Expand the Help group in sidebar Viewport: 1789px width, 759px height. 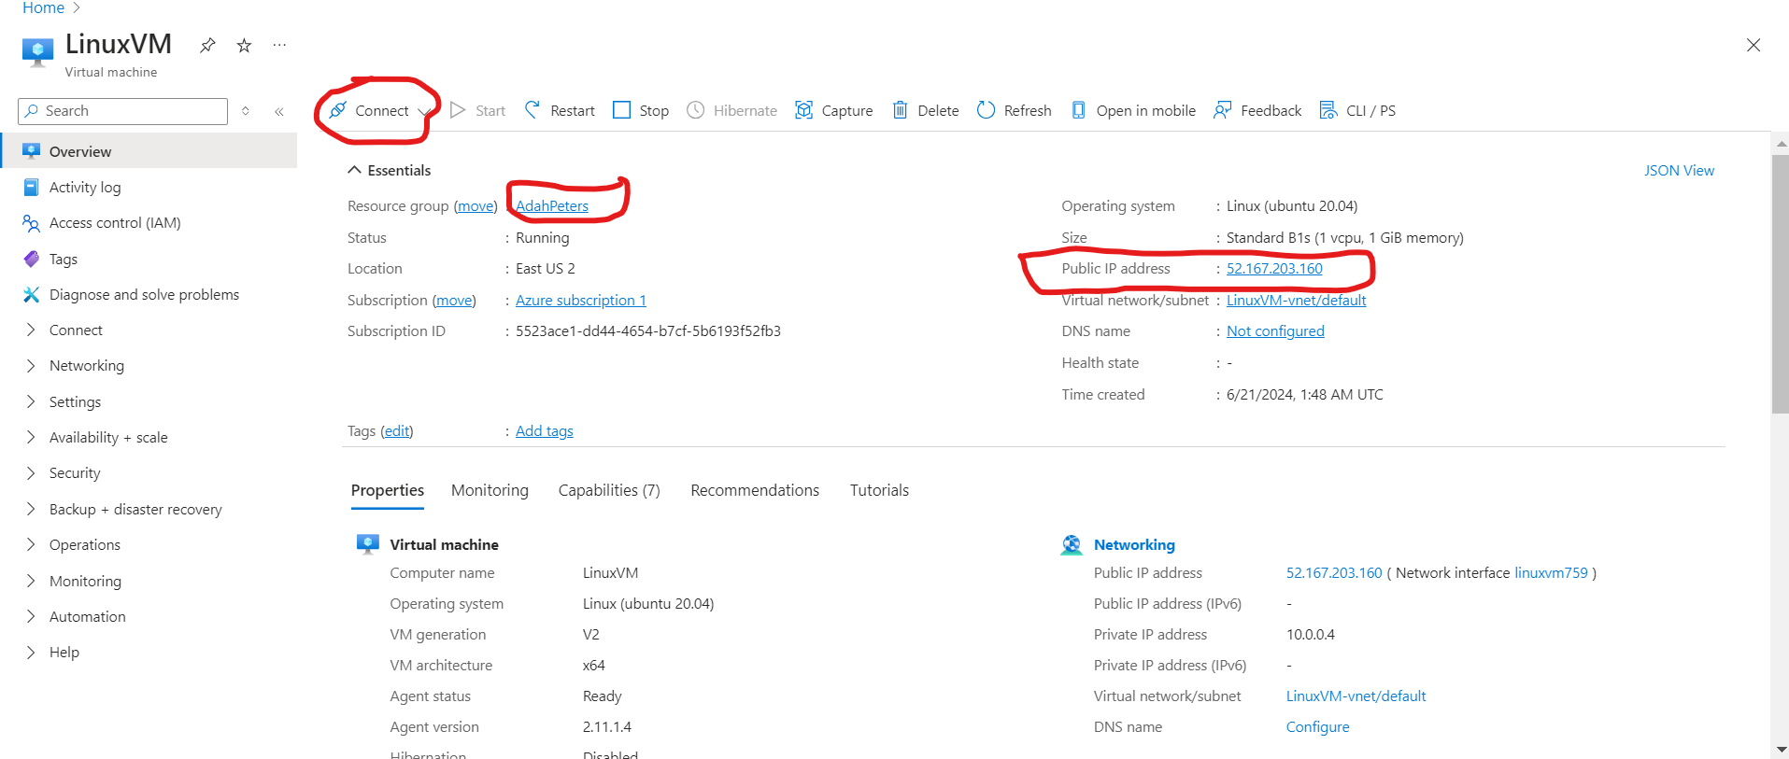pos(31,652)
